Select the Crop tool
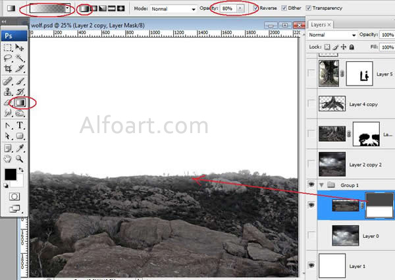 (8, 69)
